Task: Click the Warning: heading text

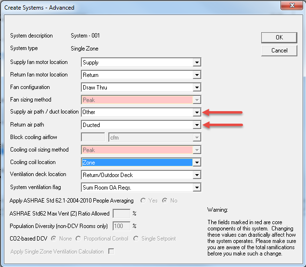Action: (217, 210)
